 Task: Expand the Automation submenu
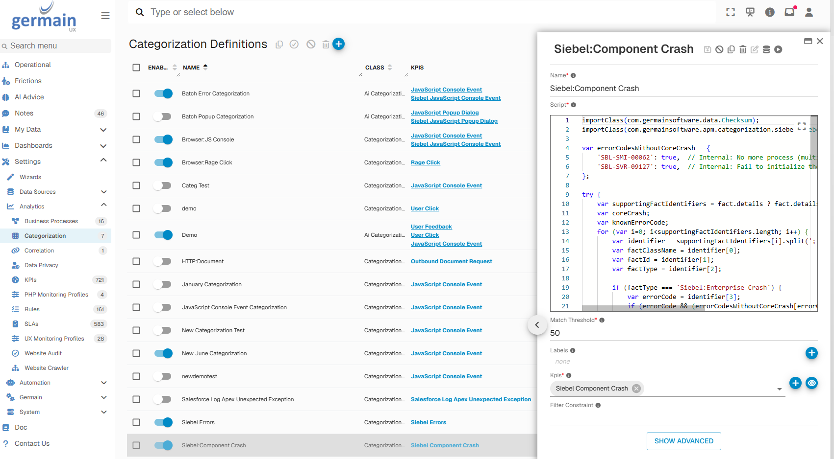pos(103,383)
